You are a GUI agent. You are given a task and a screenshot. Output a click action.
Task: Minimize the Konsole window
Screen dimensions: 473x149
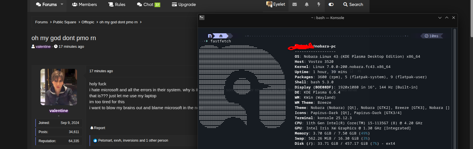[x=440, y=18]
